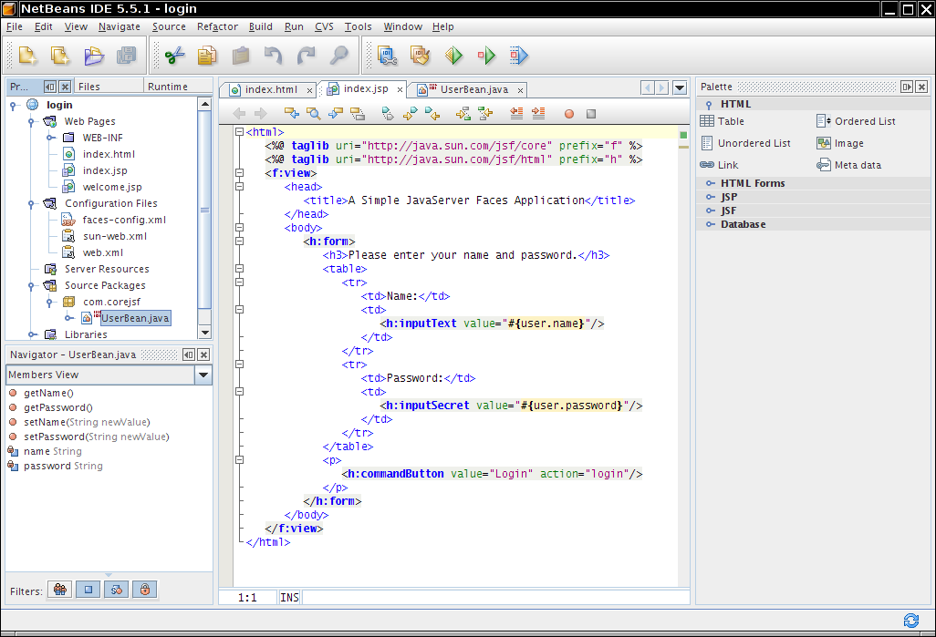This screenshot has height=637, width=936.
Task: Switch to the UserBean.java editor tab
Action: [474, 89]
